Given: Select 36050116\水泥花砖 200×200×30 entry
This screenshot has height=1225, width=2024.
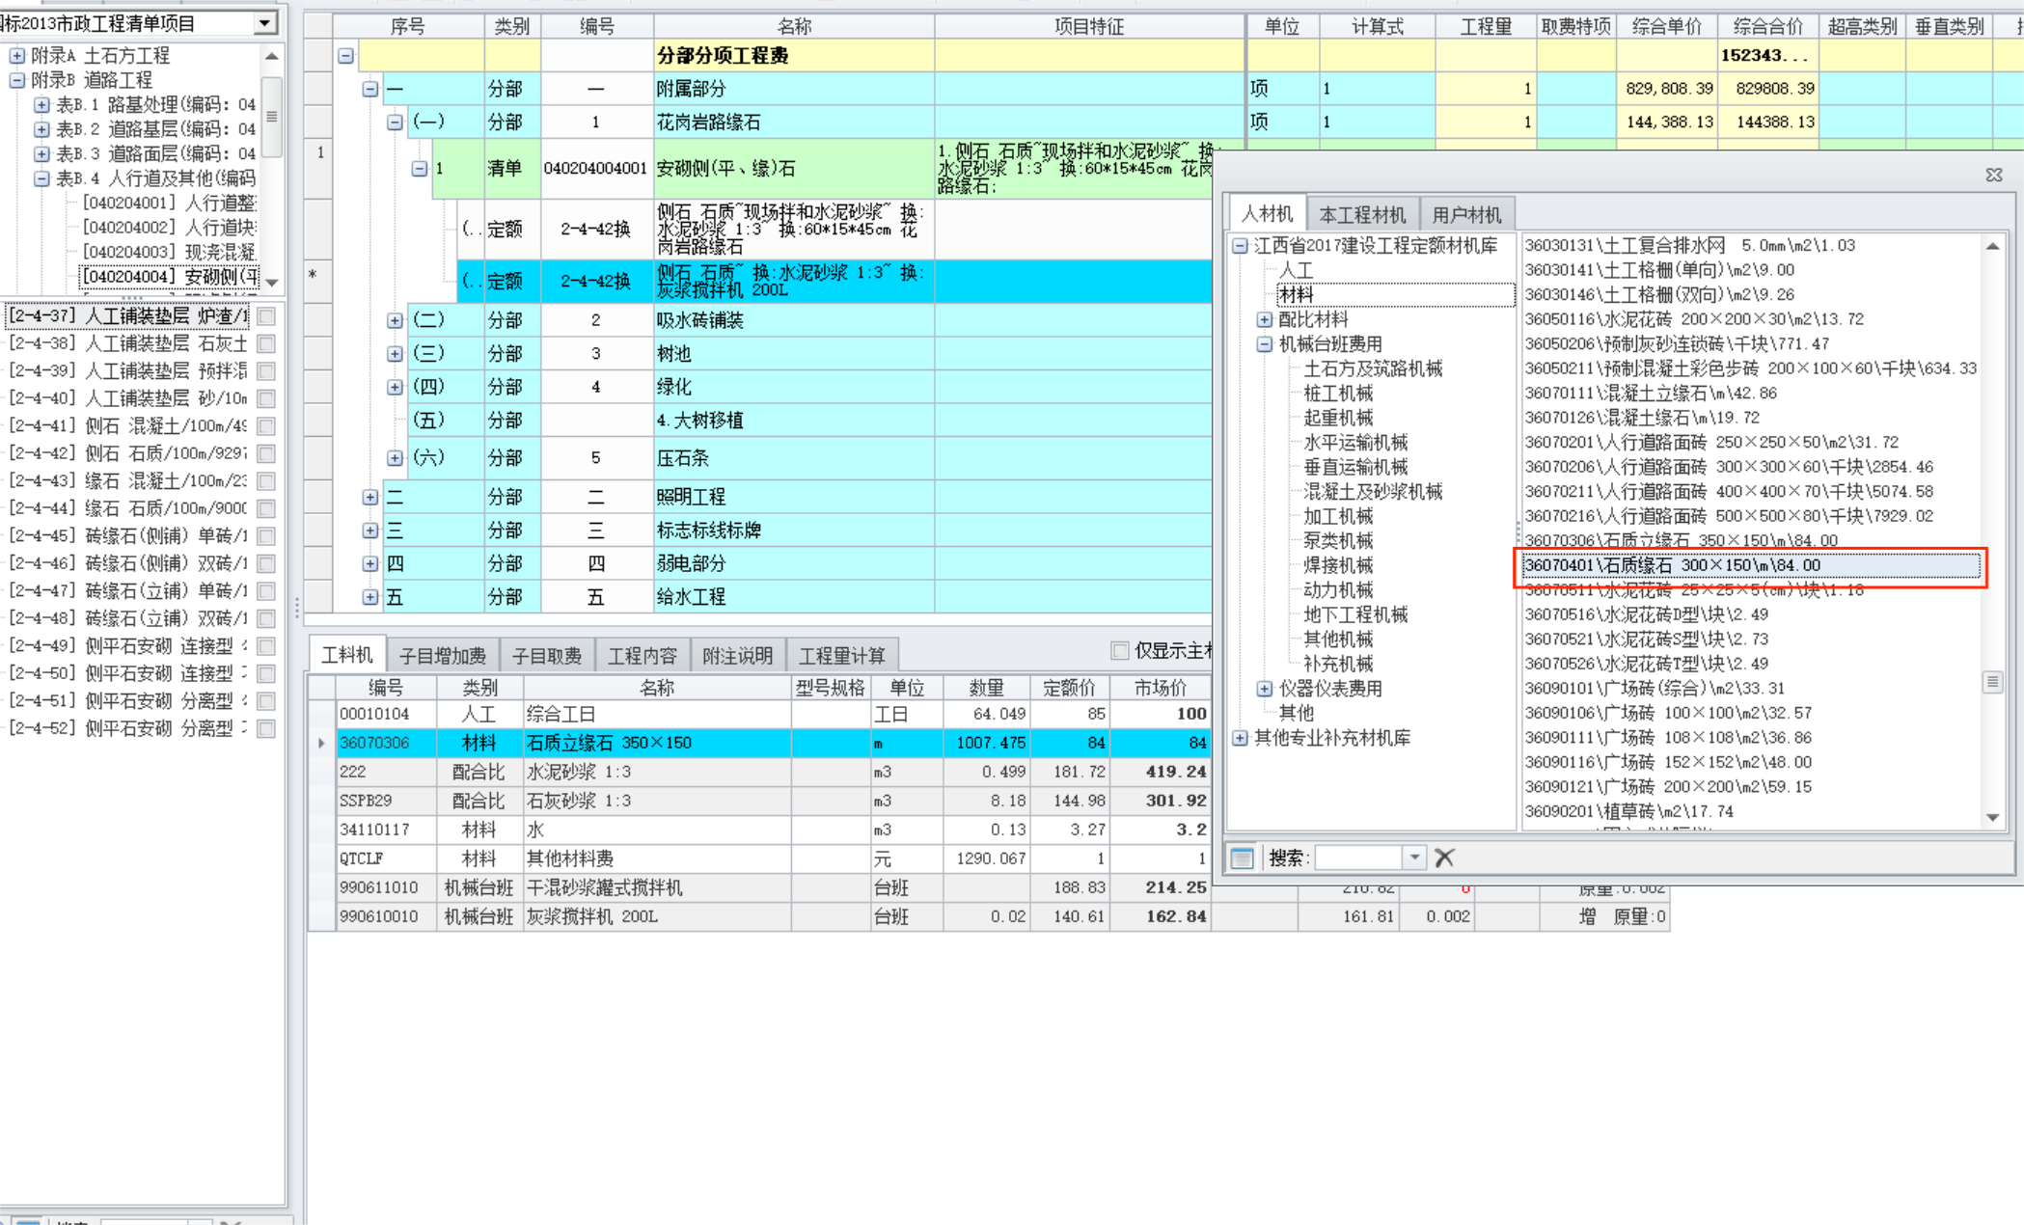Looking at the screenshot, I should point(1693,319).
